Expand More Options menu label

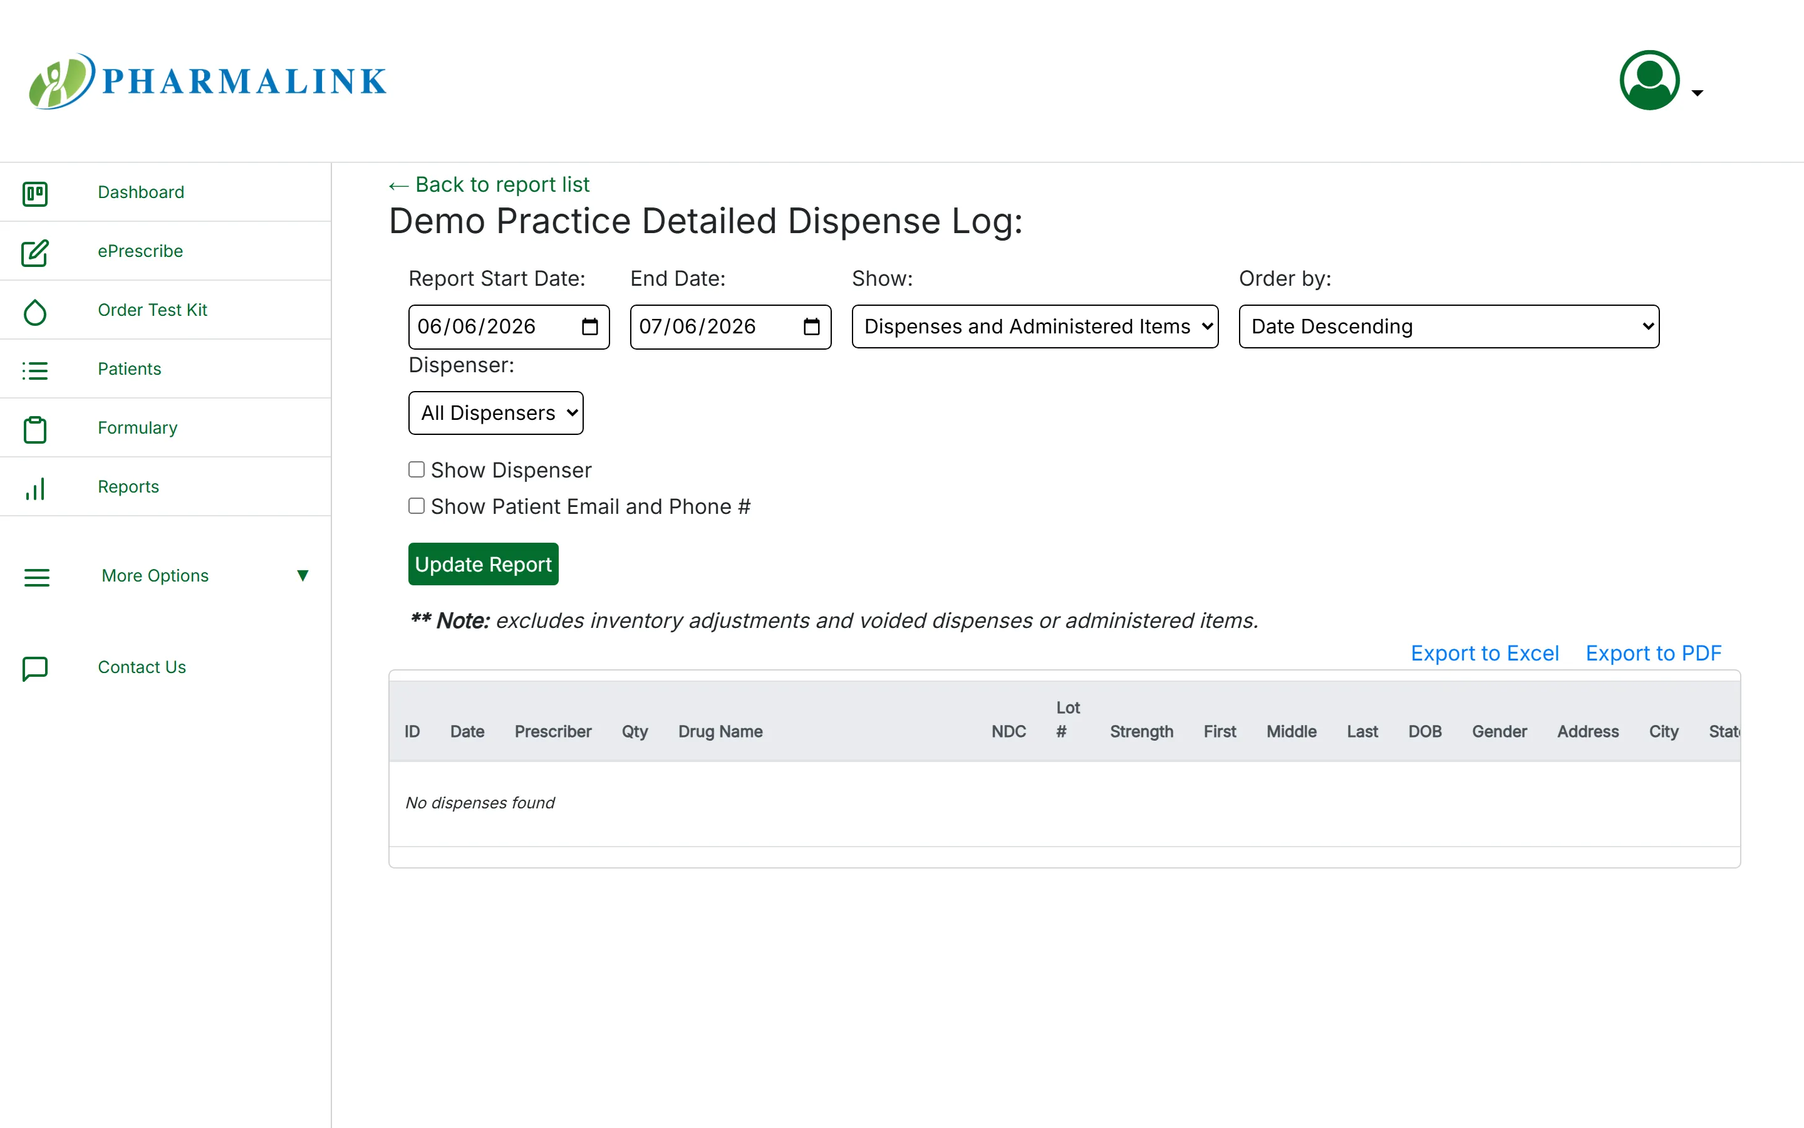155,576
